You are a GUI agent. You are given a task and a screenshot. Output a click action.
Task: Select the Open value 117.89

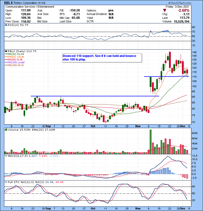click(26, 10)
